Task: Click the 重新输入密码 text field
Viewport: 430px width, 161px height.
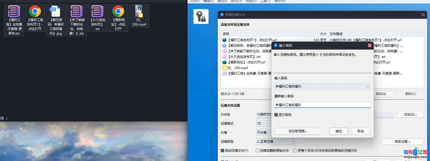Action: click(x=322, y=105)
